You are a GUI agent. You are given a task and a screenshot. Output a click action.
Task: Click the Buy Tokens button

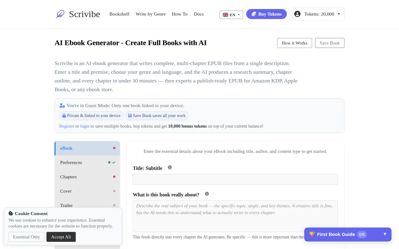[x=267, y=14]
